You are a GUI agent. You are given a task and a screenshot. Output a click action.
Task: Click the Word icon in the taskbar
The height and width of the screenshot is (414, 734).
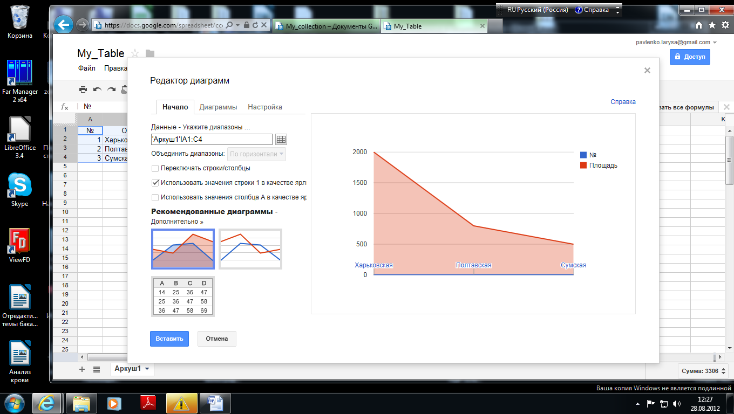coord(215,403)
